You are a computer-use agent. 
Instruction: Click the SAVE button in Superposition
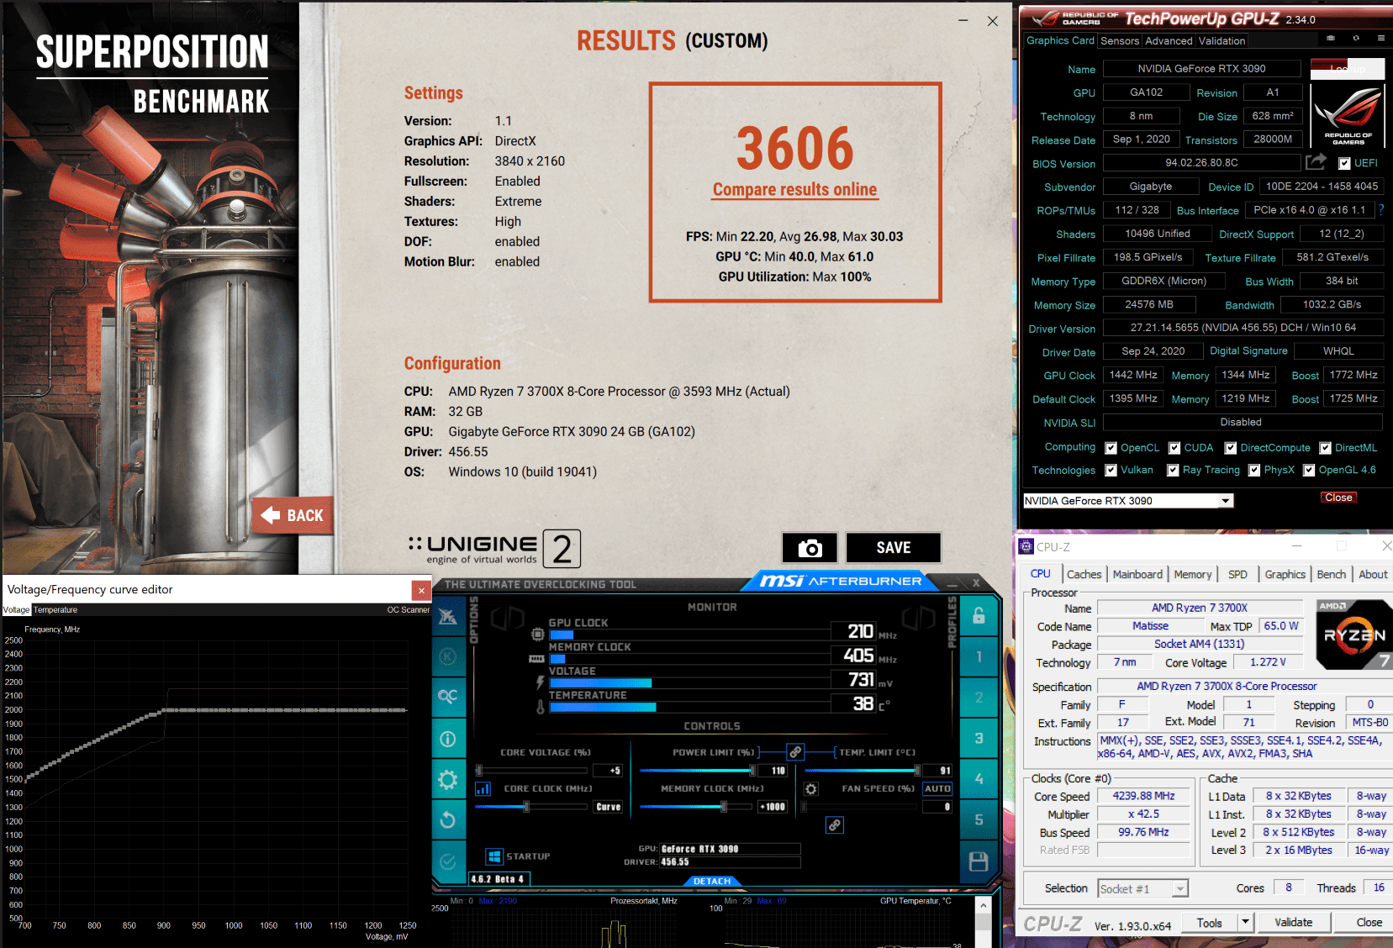893,548
